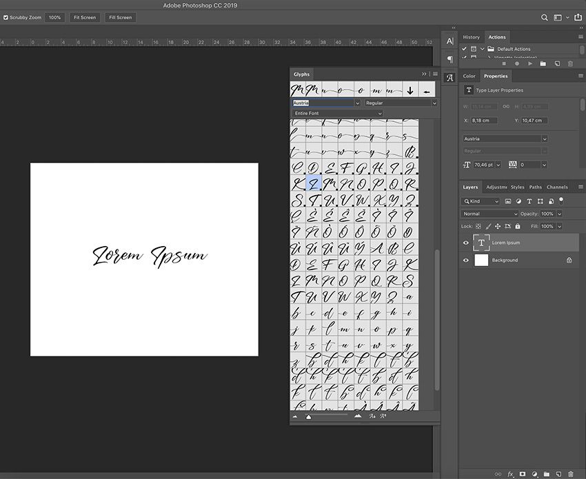Create new action icon
This screenshot has width=586, height=479.
coord(557,64)
